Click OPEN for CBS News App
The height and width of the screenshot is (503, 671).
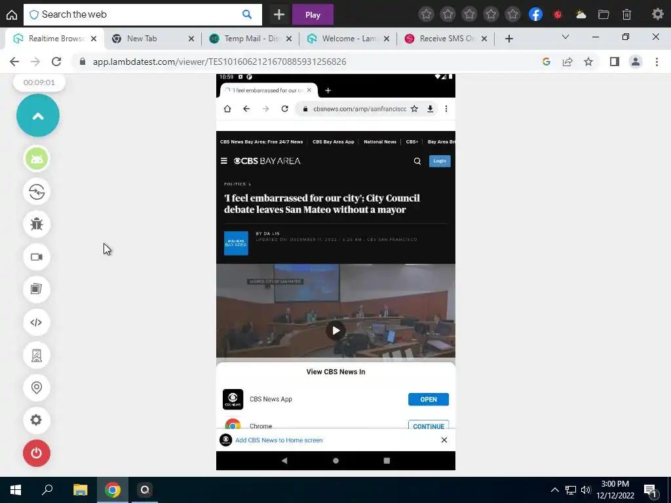click(429, 399)
